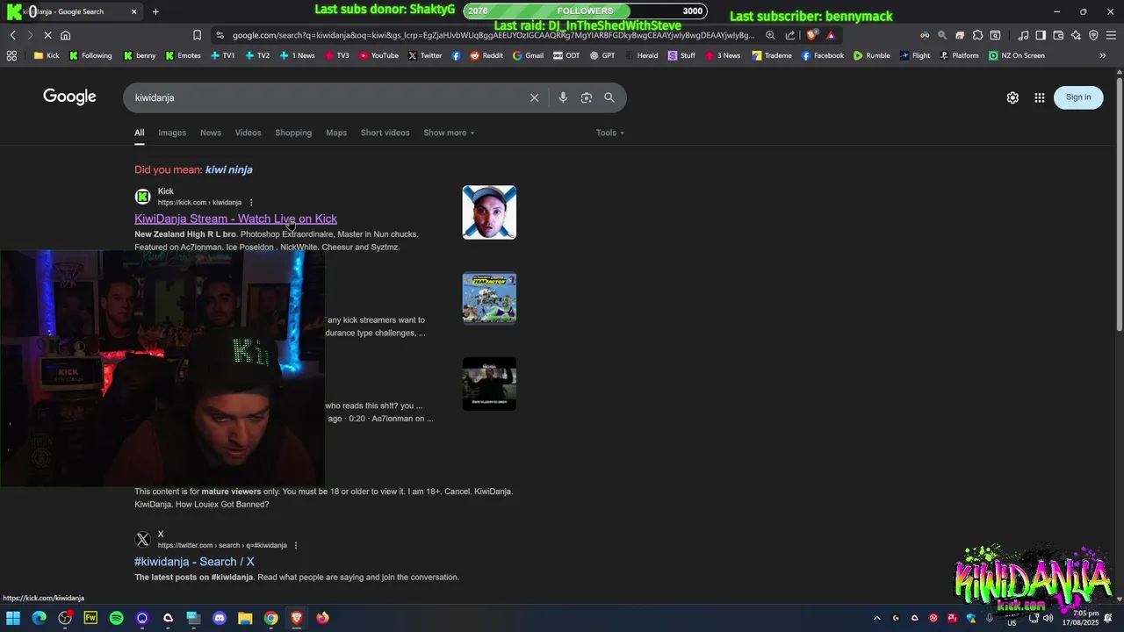The width and height of the screenshot is (1124, 632).
Task: Click the kiwidanja search input field
Action: pos(325,97)
